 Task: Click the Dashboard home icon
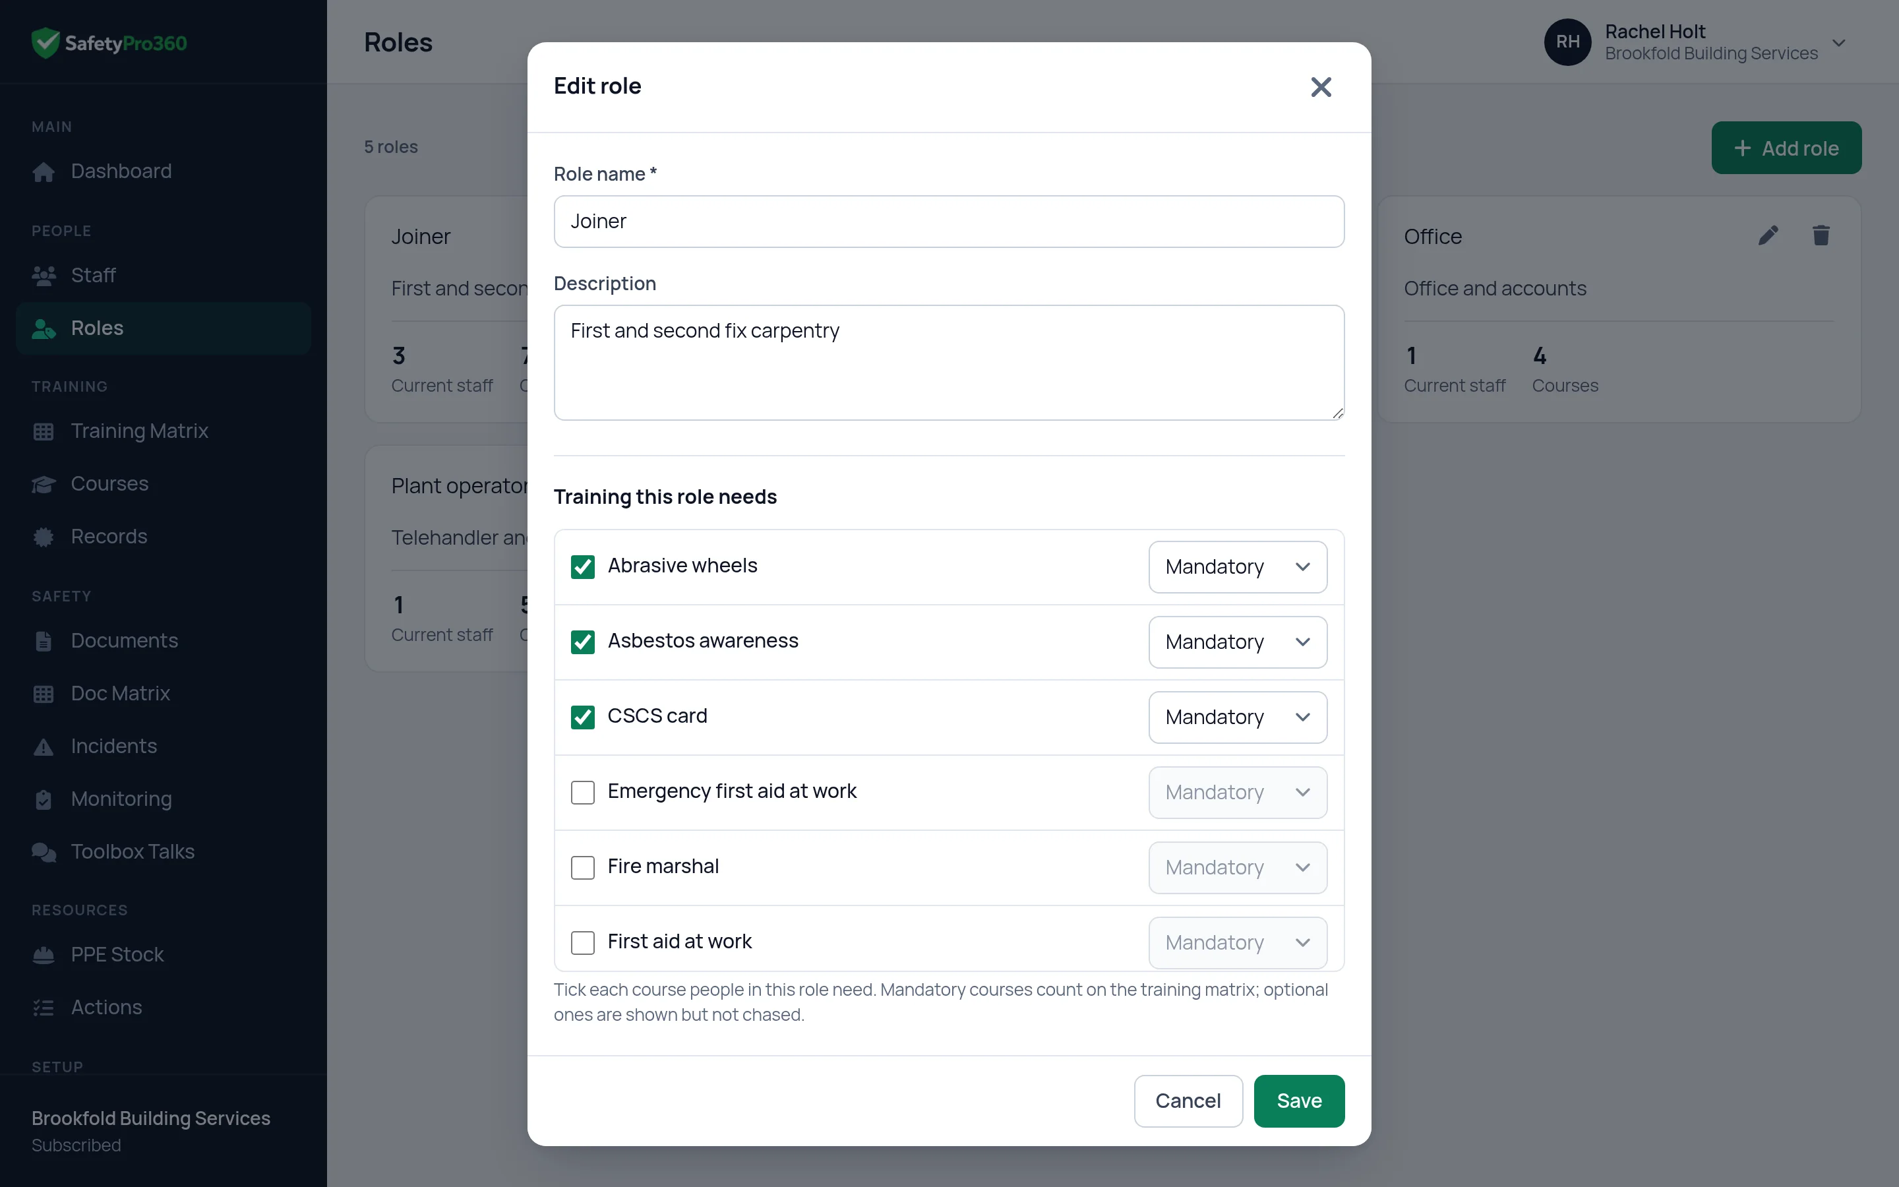click(x=44, y=172)
